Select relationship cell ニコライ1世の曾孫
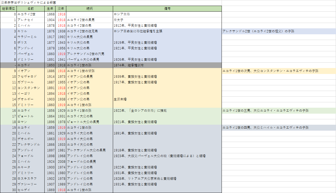Image resolution: width=336 pixels, height=193 pixels. pyautogui.click(x=90, y=71)
